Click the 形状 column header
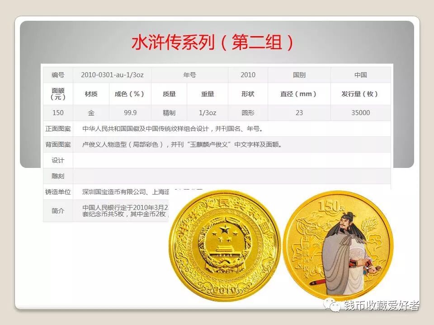The image size is (434, 325). [248, 94]
